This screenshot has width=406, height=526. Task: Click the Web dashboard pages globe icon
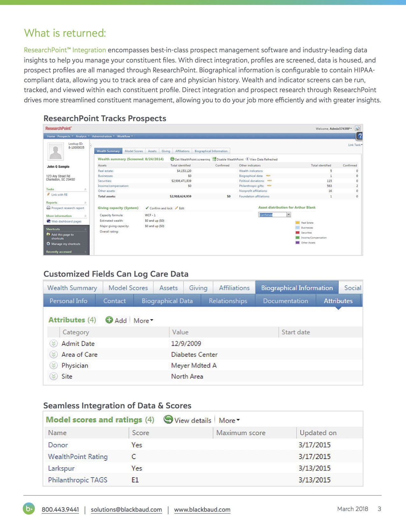(x=48, y=221)
